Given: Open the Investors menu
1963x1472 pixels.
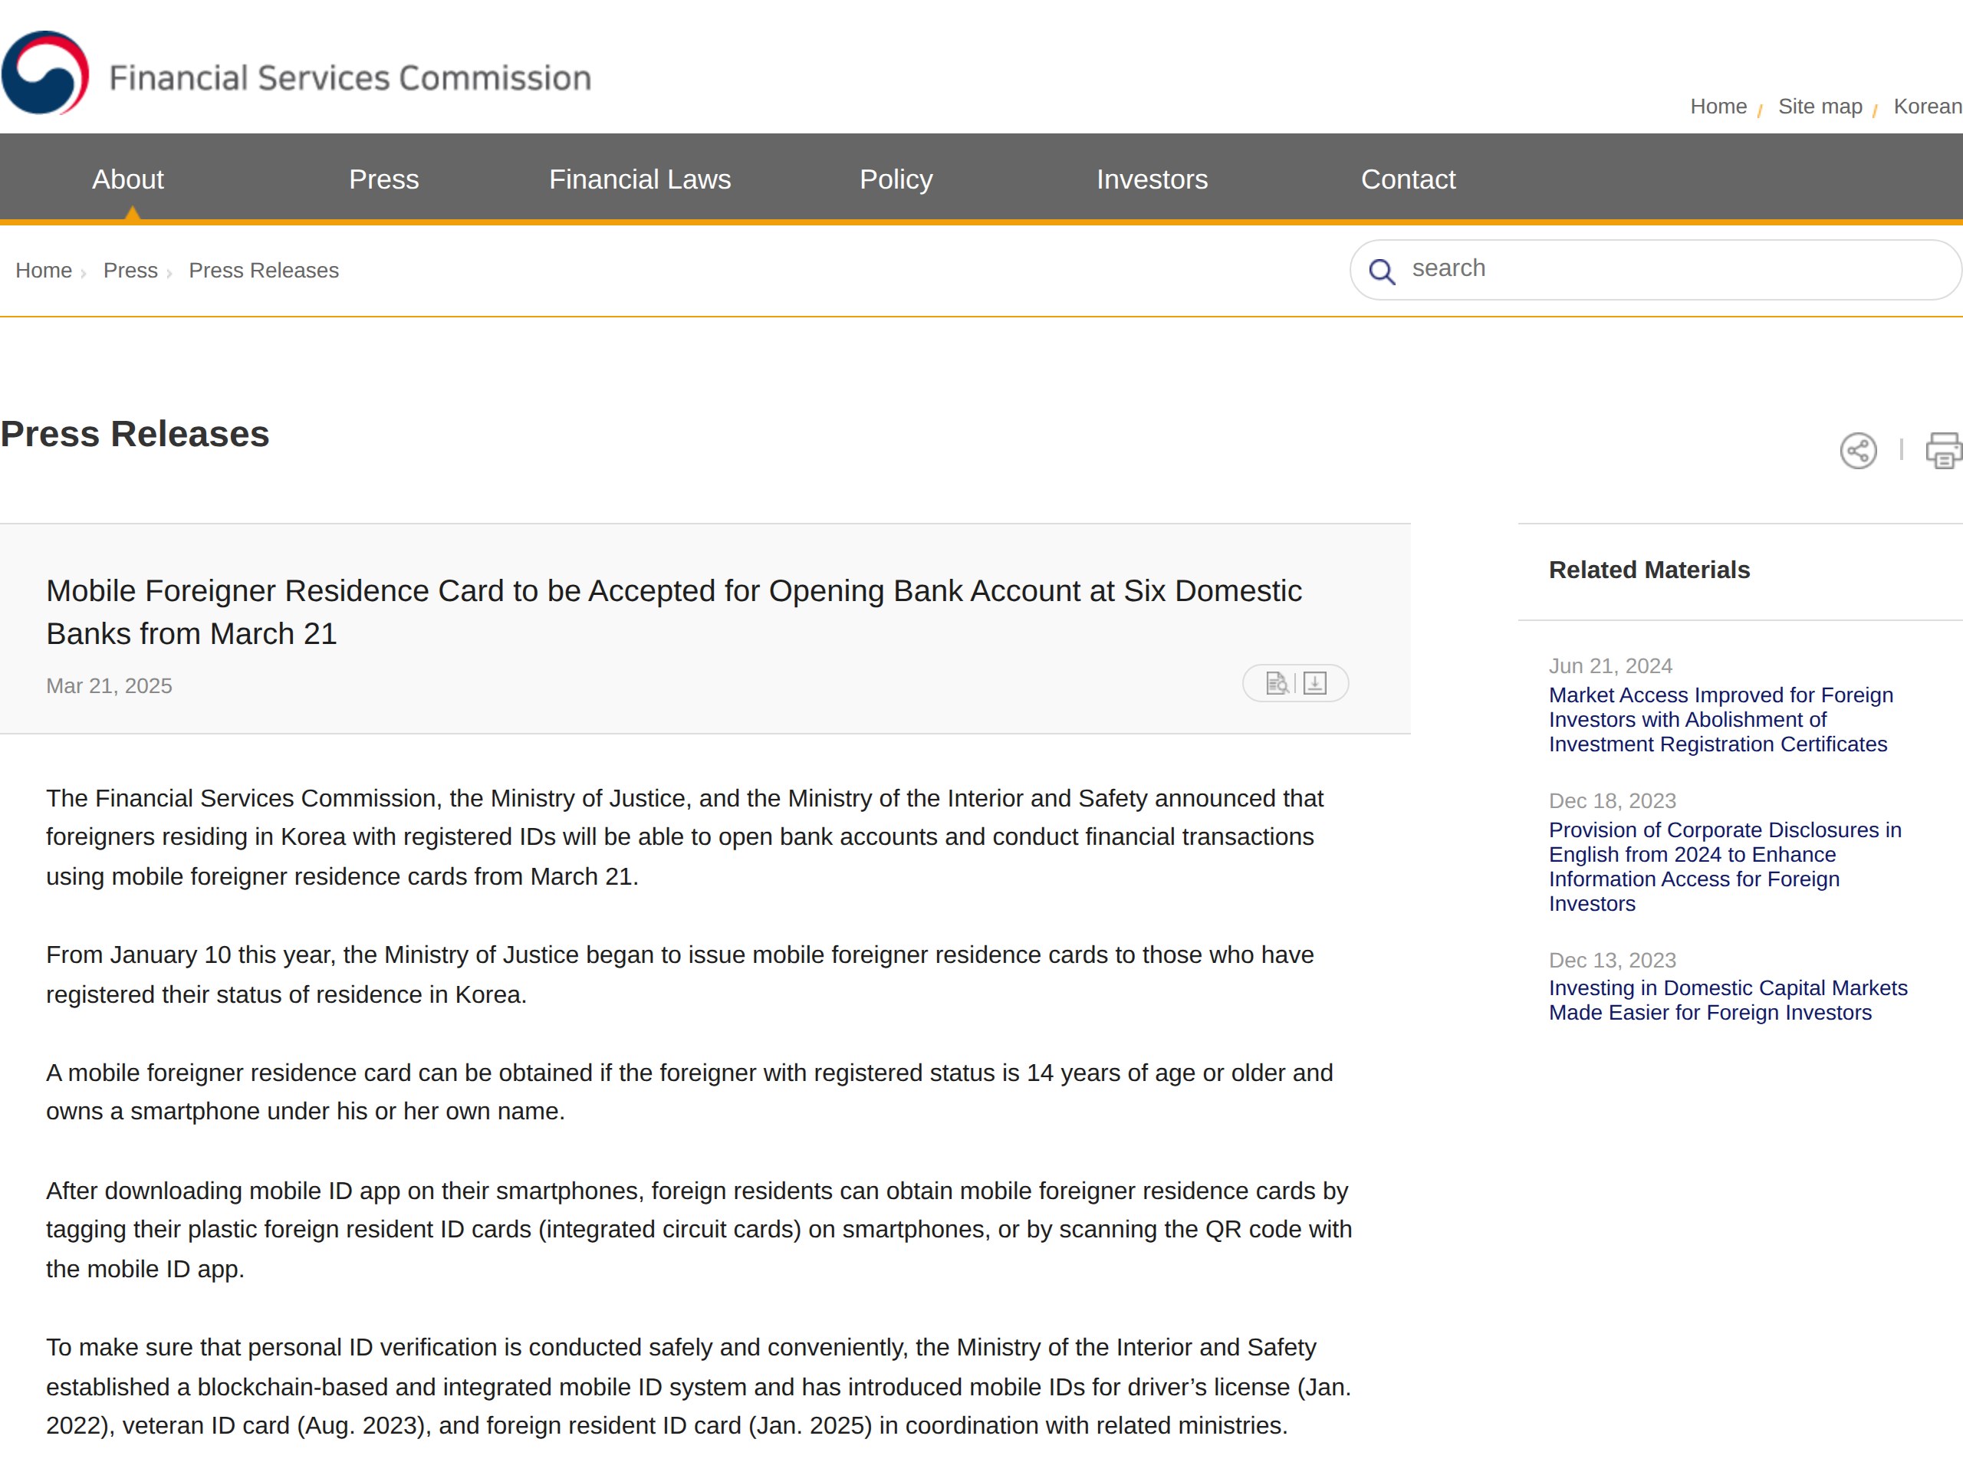Looking at the screenshot, I should pos(1152,179).
